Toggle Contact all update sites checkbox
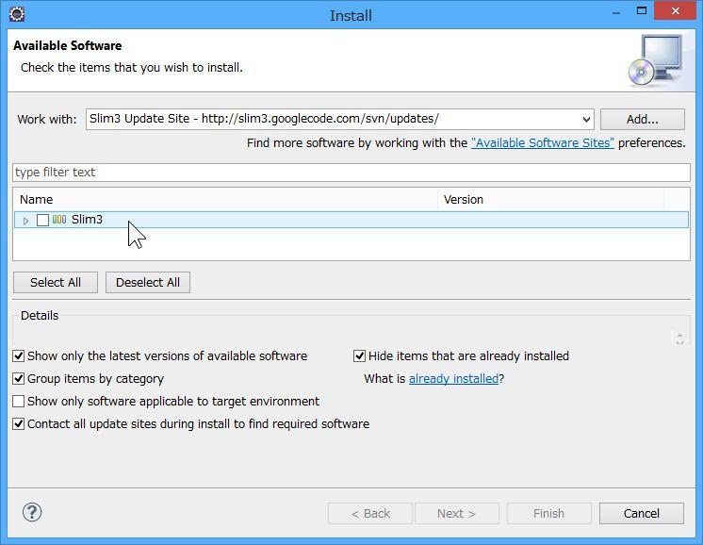The image size is (703, 545). 19,424
